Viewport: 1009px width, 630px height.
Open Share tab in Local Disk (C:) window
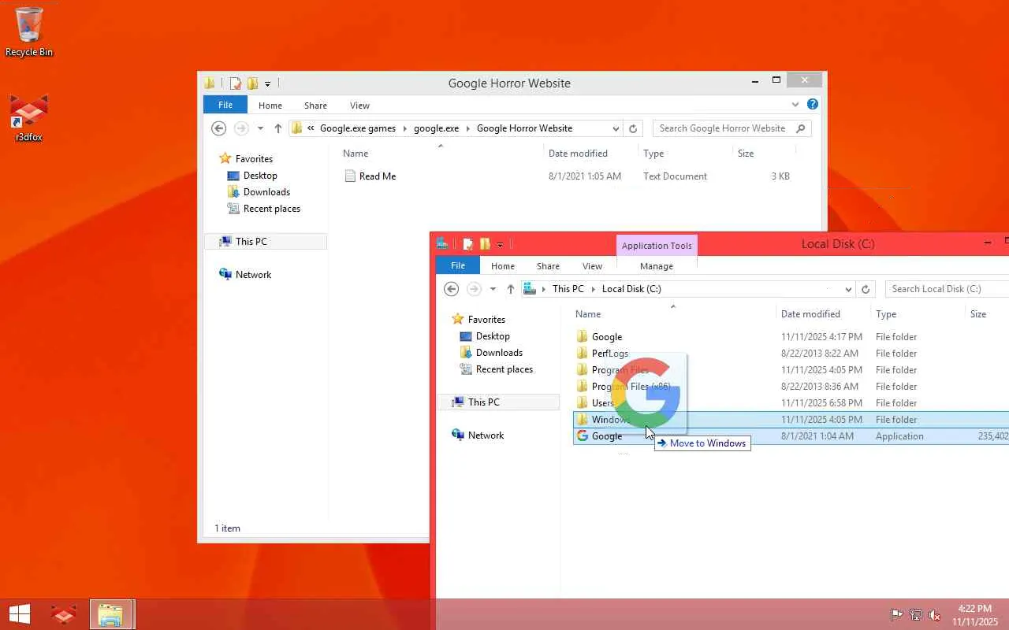tap(548, 266)
